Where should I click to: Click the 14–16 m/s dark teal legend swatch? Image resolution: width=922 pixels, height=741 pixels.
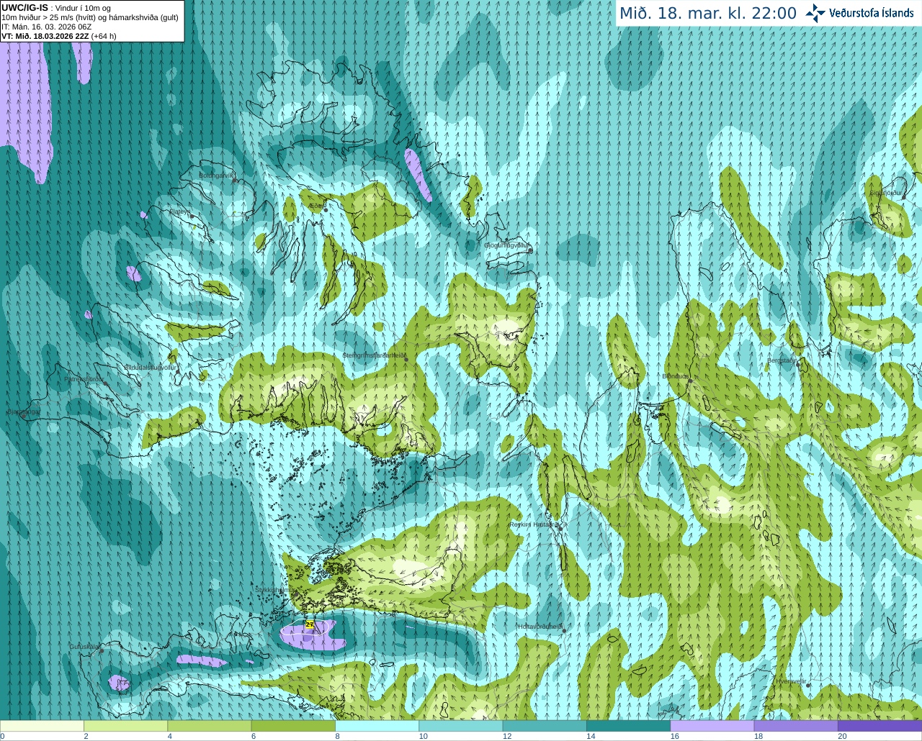click(628, 726)
